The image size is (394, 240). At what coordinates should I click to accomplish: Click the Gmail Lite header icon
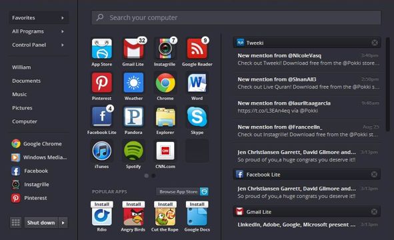click(239, 211)
